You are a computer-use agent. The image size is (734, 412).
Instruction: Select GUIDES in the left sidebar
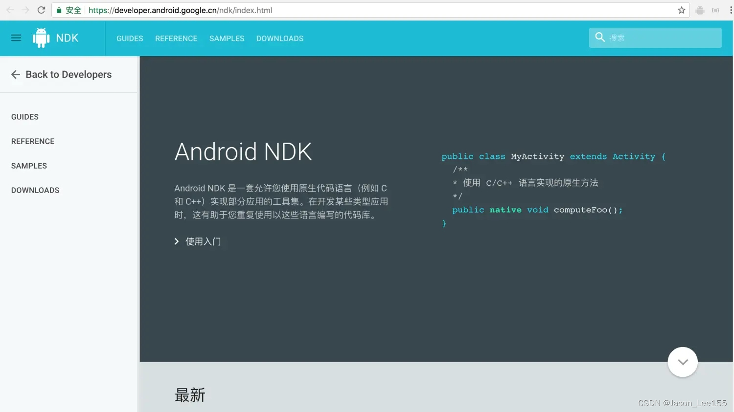24,117
